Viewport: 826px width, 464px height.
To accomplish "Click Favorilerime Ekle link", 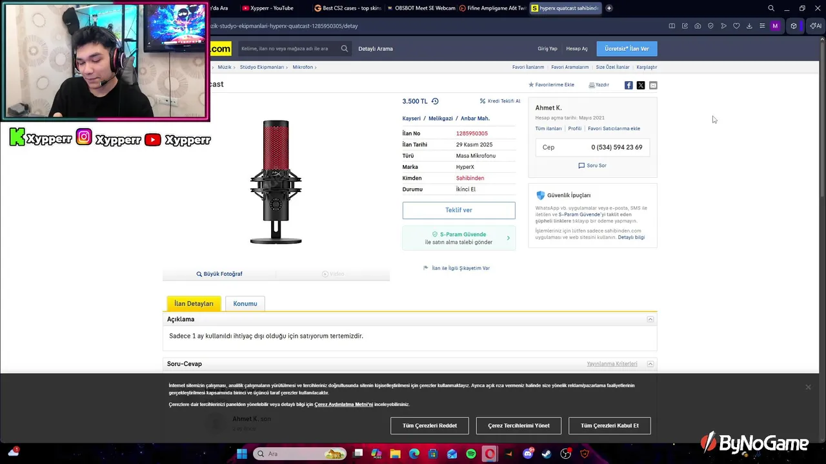I will pyautogui.click(x=551, y=85).
